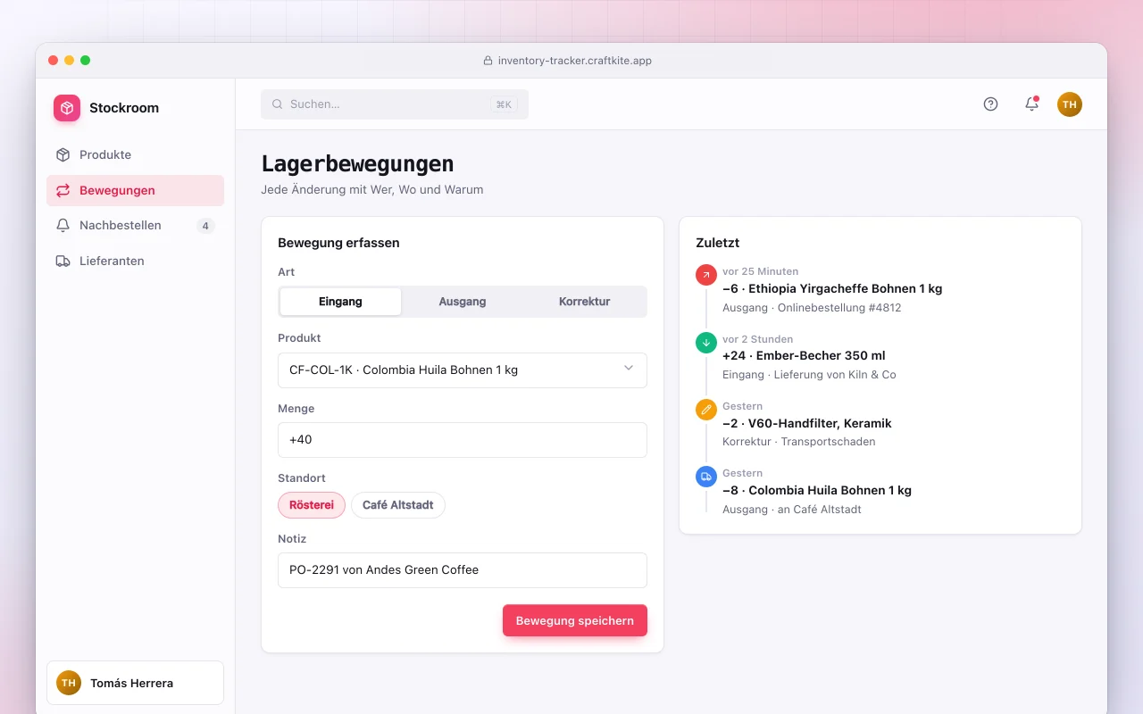Click the green Eingang icon for Ember-Becher
The height and width of the screenshot is (714, 1143).
[706, 342]
